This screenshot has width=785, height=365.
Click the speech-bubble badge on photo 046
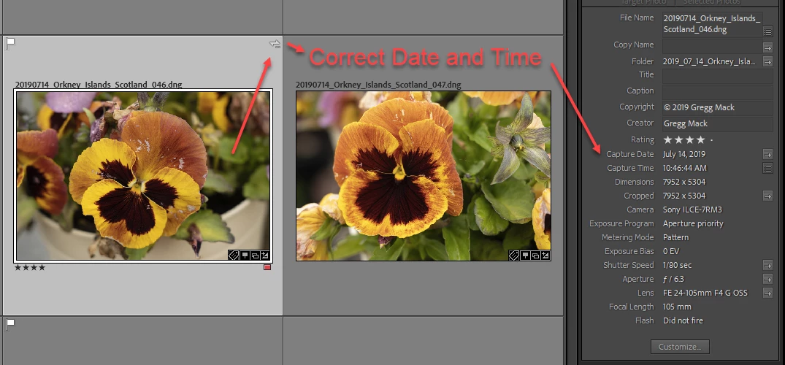(245, 255)
